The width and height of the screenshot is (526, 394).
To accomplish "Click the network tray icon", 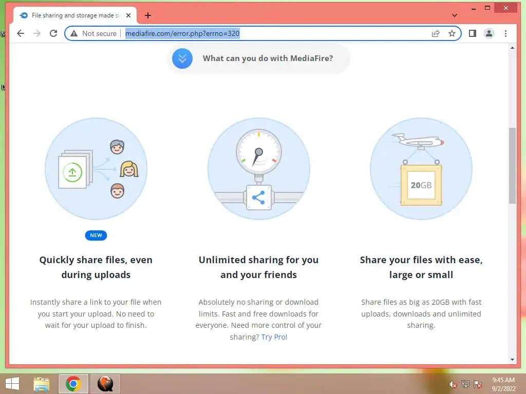I will 465,384.
